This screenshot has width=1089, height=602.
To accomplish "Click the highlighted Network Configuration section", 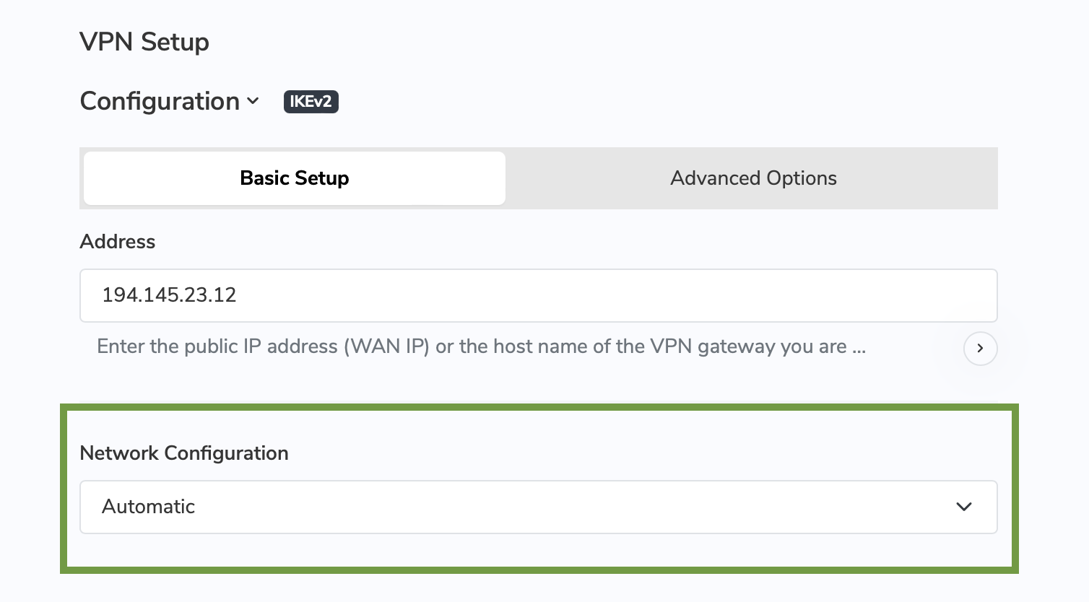I will pyautogui.click(x=538, y=489).
